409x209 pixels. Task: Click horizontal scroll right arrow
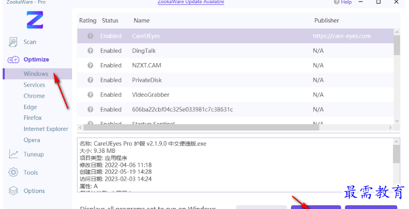390,128
